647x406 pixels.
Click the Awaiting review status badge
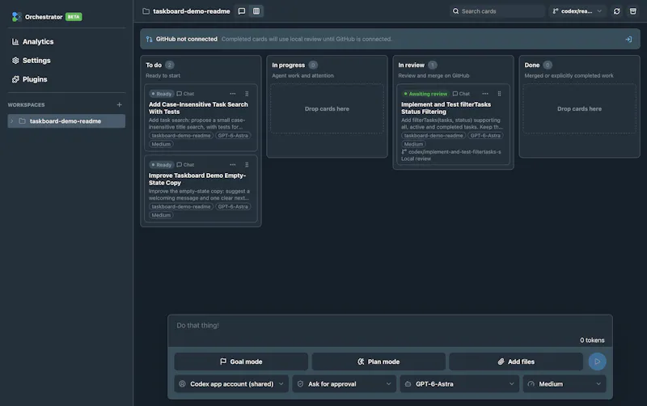pyautogui.click(x=425, y=94)
